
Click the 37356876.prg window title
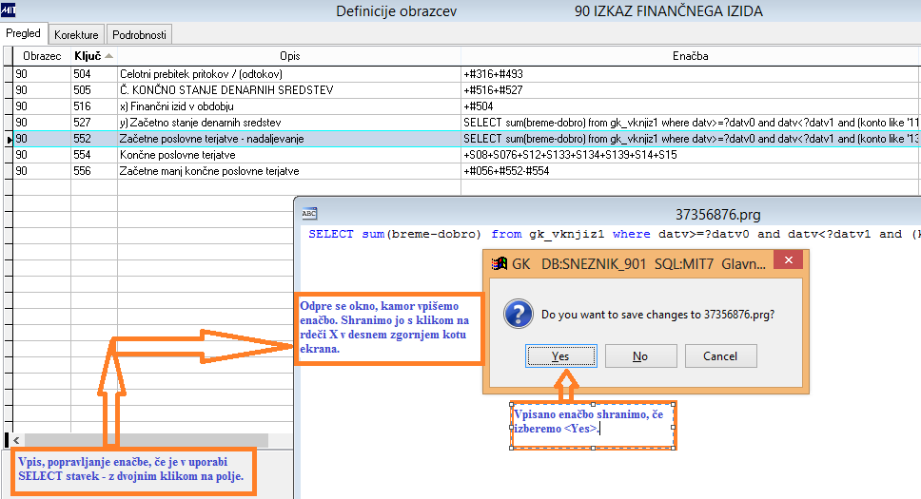coord(717,214)
